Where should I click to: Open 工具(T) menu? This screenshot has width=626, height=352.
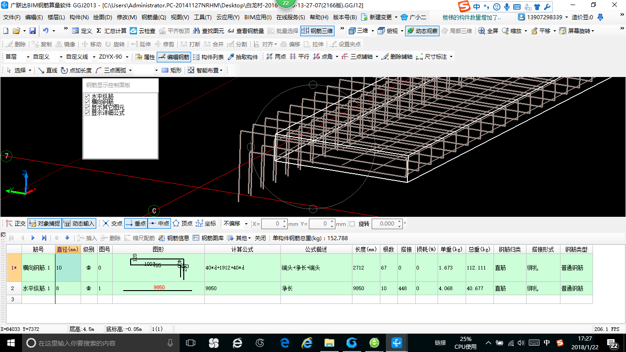[x=203, y=17]
